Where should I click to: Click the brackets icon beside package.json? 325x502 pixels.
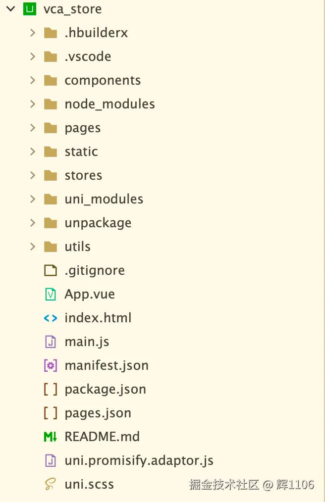pos(51,389)
